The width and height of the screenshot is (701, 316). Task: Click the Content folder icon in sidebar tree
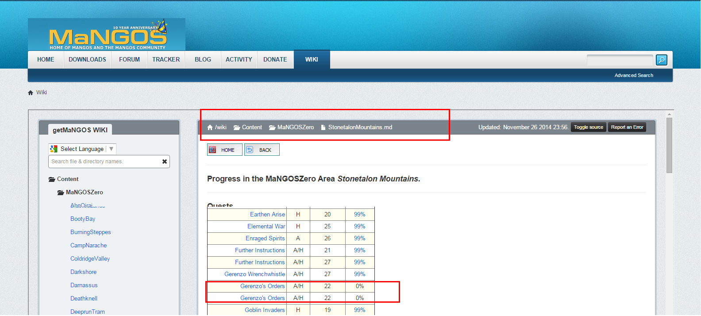click(x=52, y=179)
